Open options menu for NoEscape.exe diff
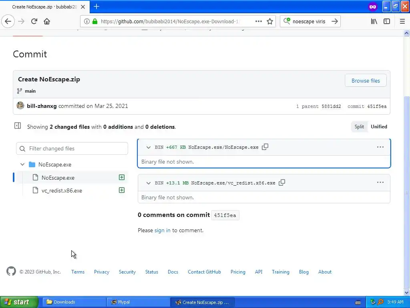 tap(380, 147)
